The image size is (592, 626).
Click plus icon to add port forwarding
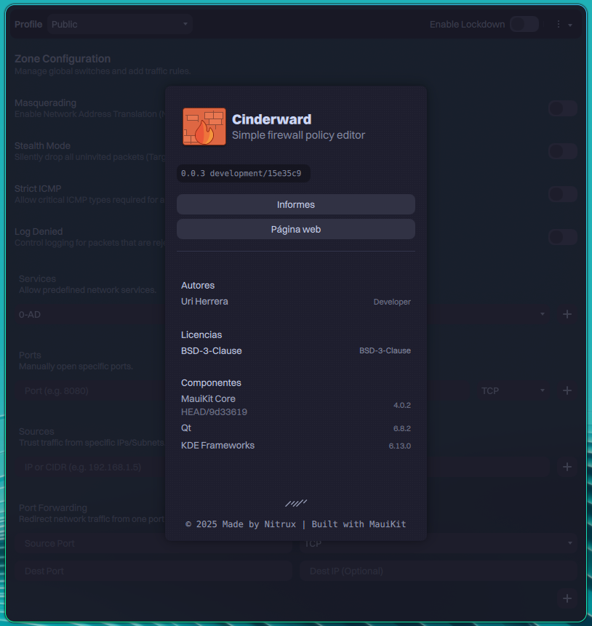pyautogui.click(x=567, y=598)
